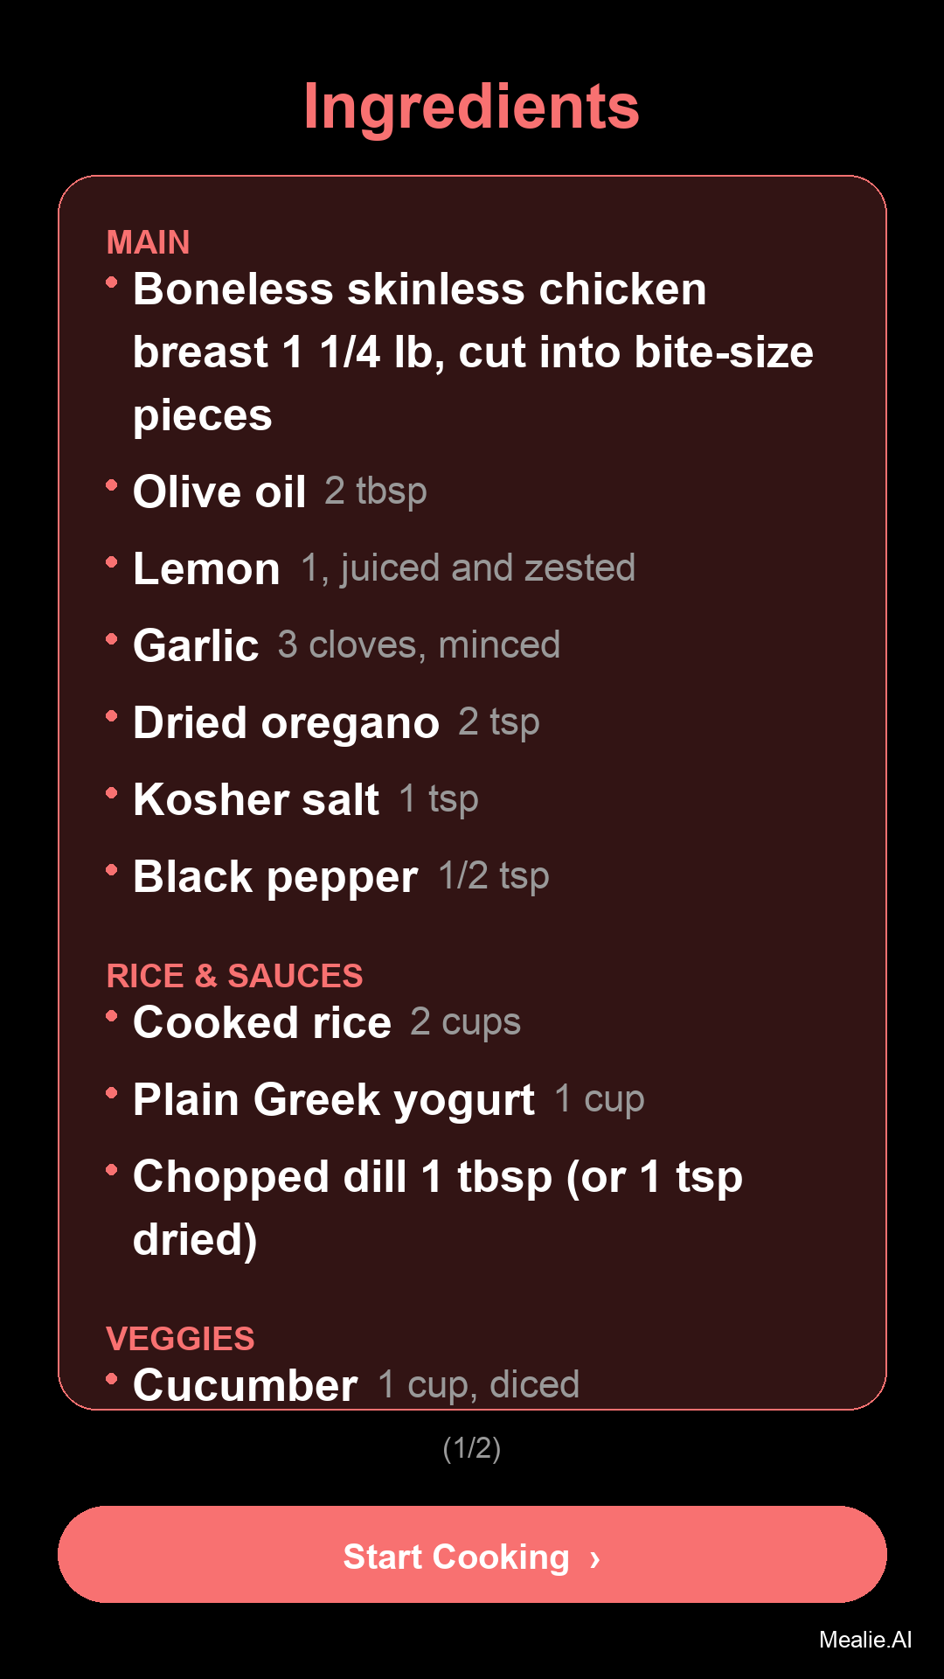Tap the Chopped dill ingredient
The height and width of the screenshot is (1679, 944).
pos(437,1208)
